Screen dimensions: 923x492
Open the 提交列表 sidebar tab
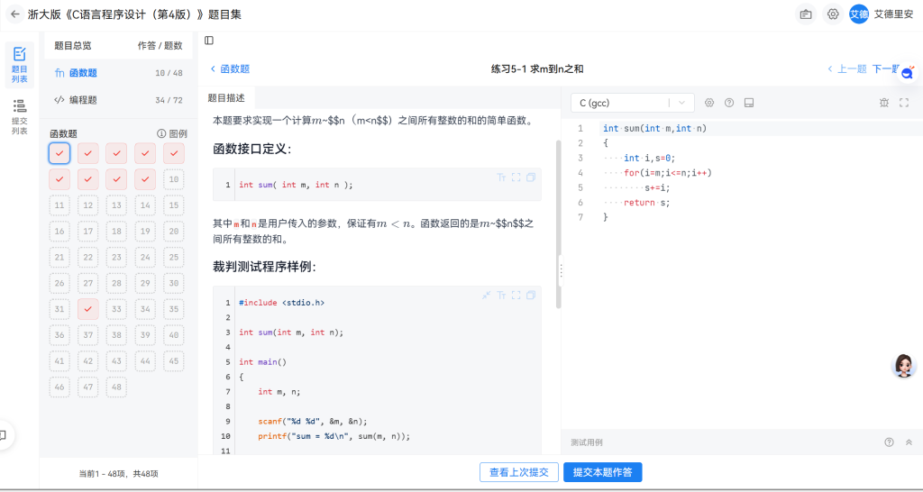coord(19,117)
